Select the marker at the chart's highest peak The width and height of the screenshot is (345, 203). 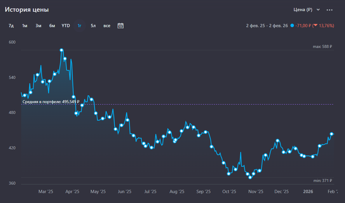click(x=61, y=50)
